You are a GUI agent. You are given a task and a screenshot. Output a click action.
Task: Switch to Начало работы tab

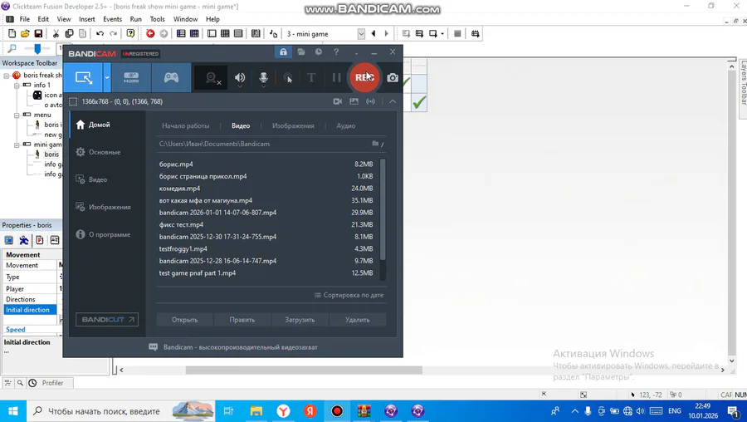click(x=185, y=126)
